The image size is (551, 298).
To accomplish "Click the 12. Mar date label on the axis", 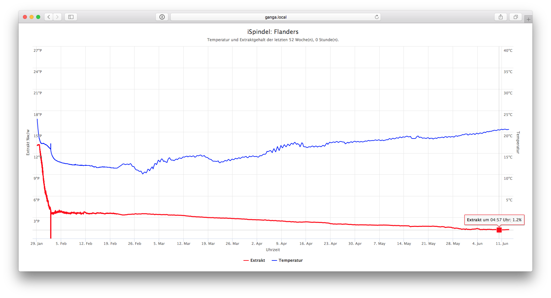I will point(184,244).
